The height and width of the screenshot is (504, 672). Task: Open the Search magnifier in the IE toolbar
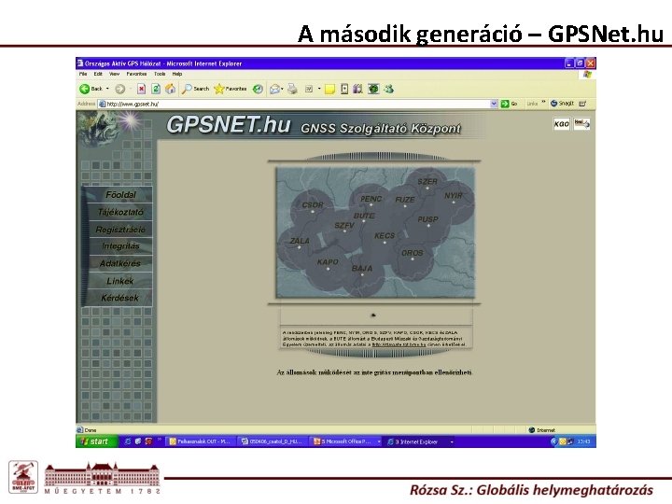pyautogui.click(x=195, y=89)
